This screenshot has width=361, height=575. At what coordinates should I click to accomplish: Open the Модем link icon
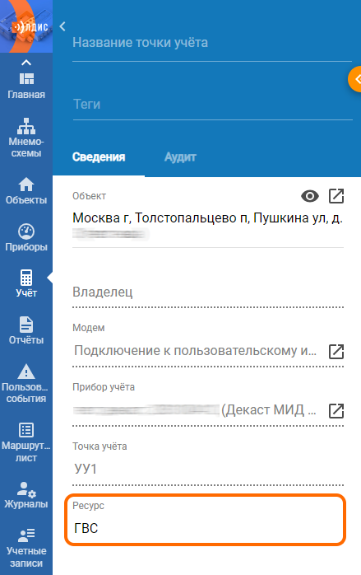click(x=336, y=351)
